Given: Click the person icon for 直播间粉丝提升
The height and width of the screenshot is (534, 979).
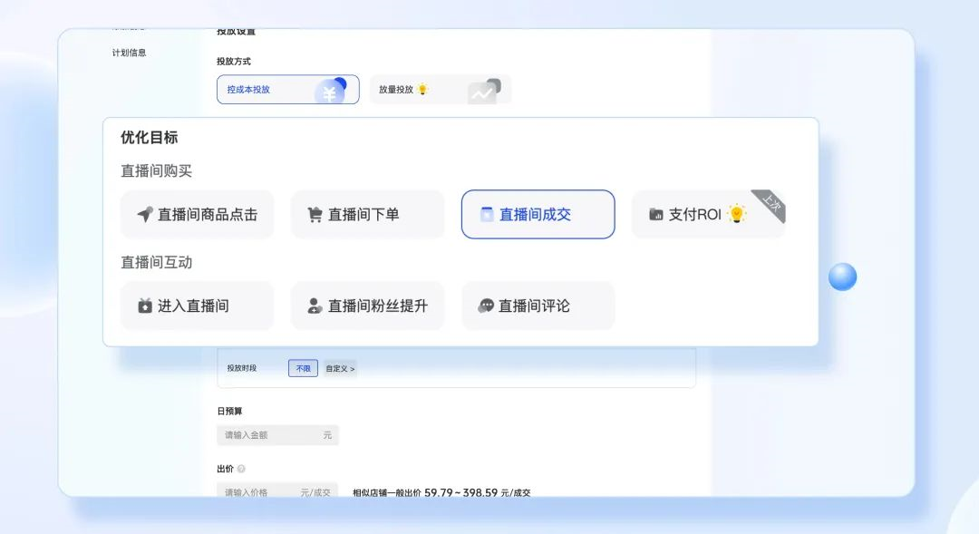Looking at the screenshot, I should (x=315, y=306).
